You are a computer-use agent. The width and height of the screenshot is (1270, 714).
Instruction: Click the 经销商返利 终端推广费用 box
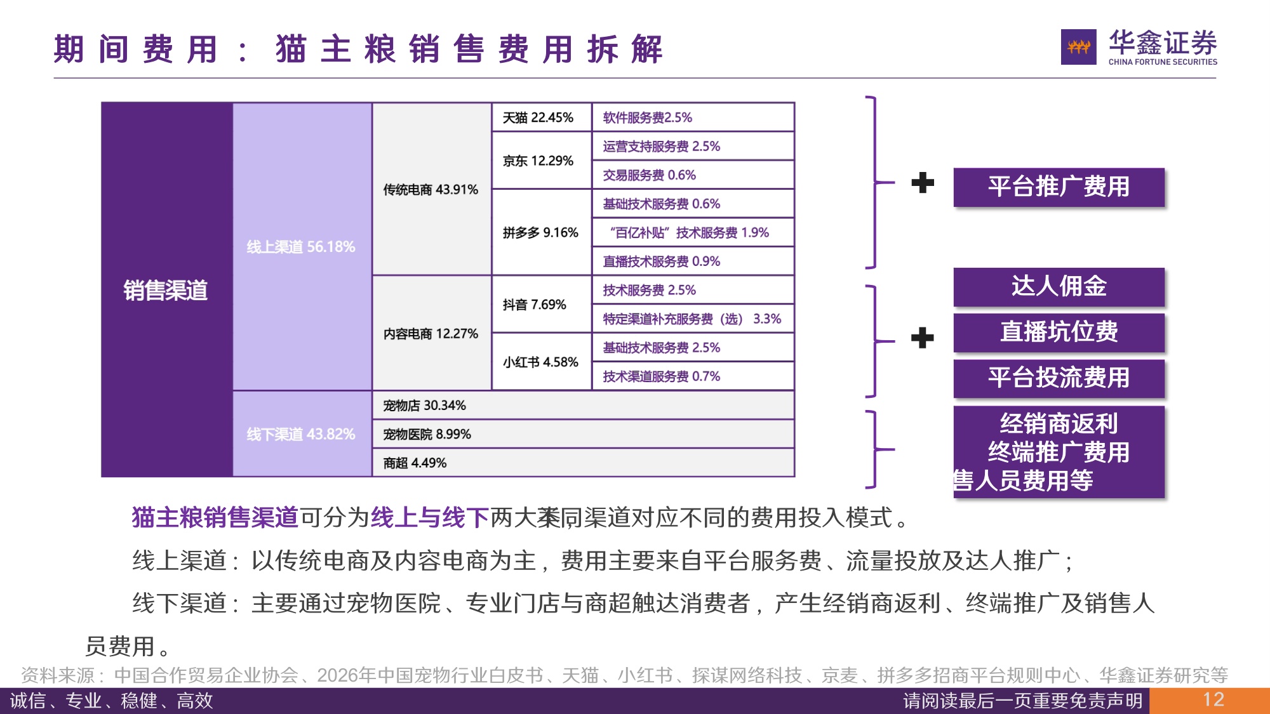coord(1059,451)
